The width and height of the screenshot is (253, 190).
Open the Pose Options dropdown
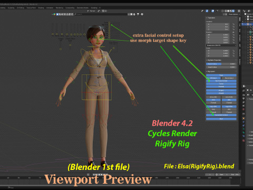(x=233, y=14)
